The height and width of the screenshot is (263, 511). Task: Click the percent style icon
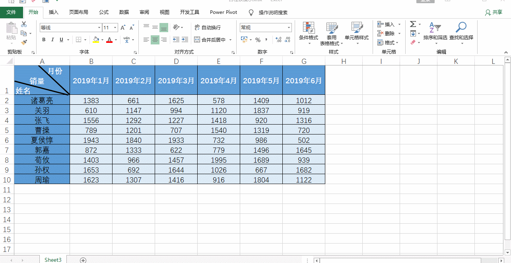click(258, 40)
